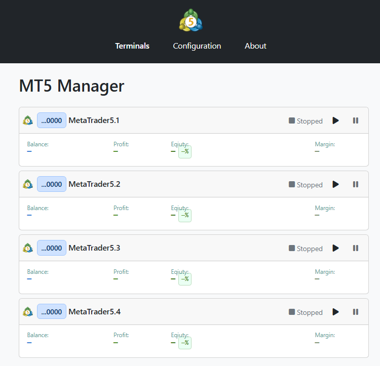Click the Eqiuty label in MetaTrader5.1 card

pyautogui.click(x=179, y=144)
